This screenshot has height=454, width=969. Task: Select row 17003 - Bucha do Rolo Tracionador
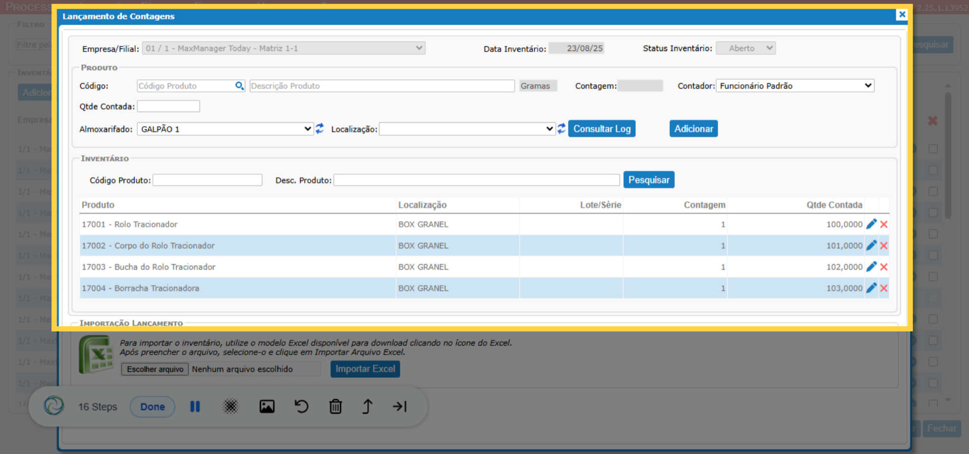(x=484, y=267)
